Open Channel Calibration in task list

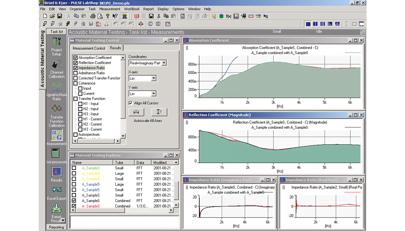click(x=57, y=65)
